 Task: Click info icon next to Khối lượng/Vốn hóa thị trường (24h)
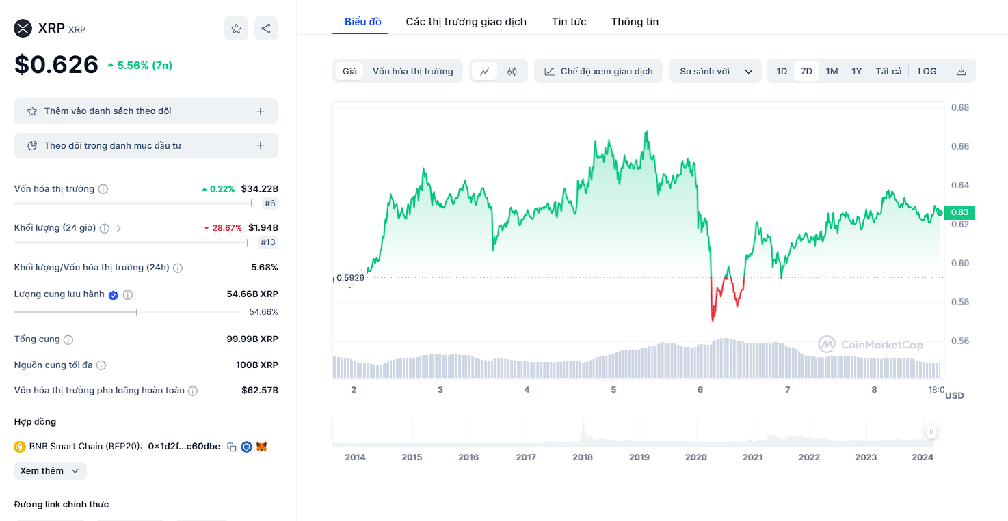tap(178, 268)
